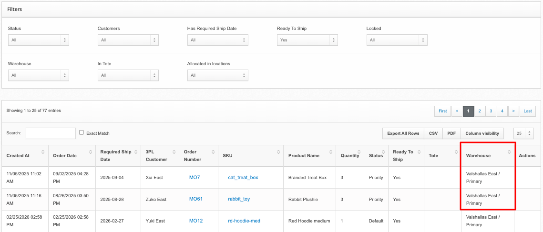Sort table by SKU column icon
Viewport: 543px width, 232px height.
pos(278,152)
